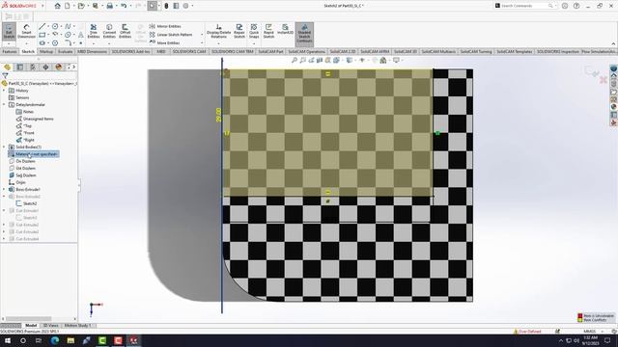Expand the Solid Bodies(1) node

4,147
